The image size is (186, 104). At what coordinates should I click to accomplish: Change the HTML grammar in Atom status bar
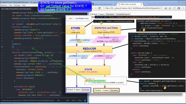(80, 101)
